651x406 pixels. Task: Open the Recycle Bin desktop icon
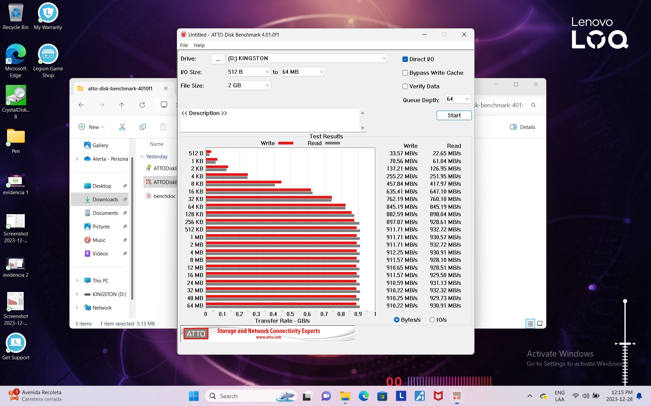(16, 17)
